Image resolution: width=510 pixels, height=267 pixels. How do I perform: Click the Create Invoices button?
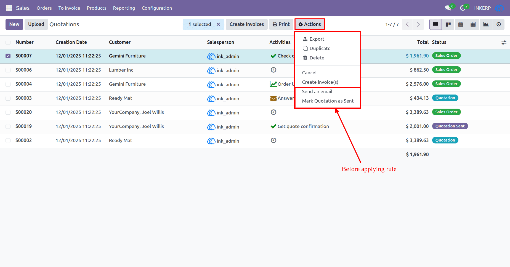247,24
